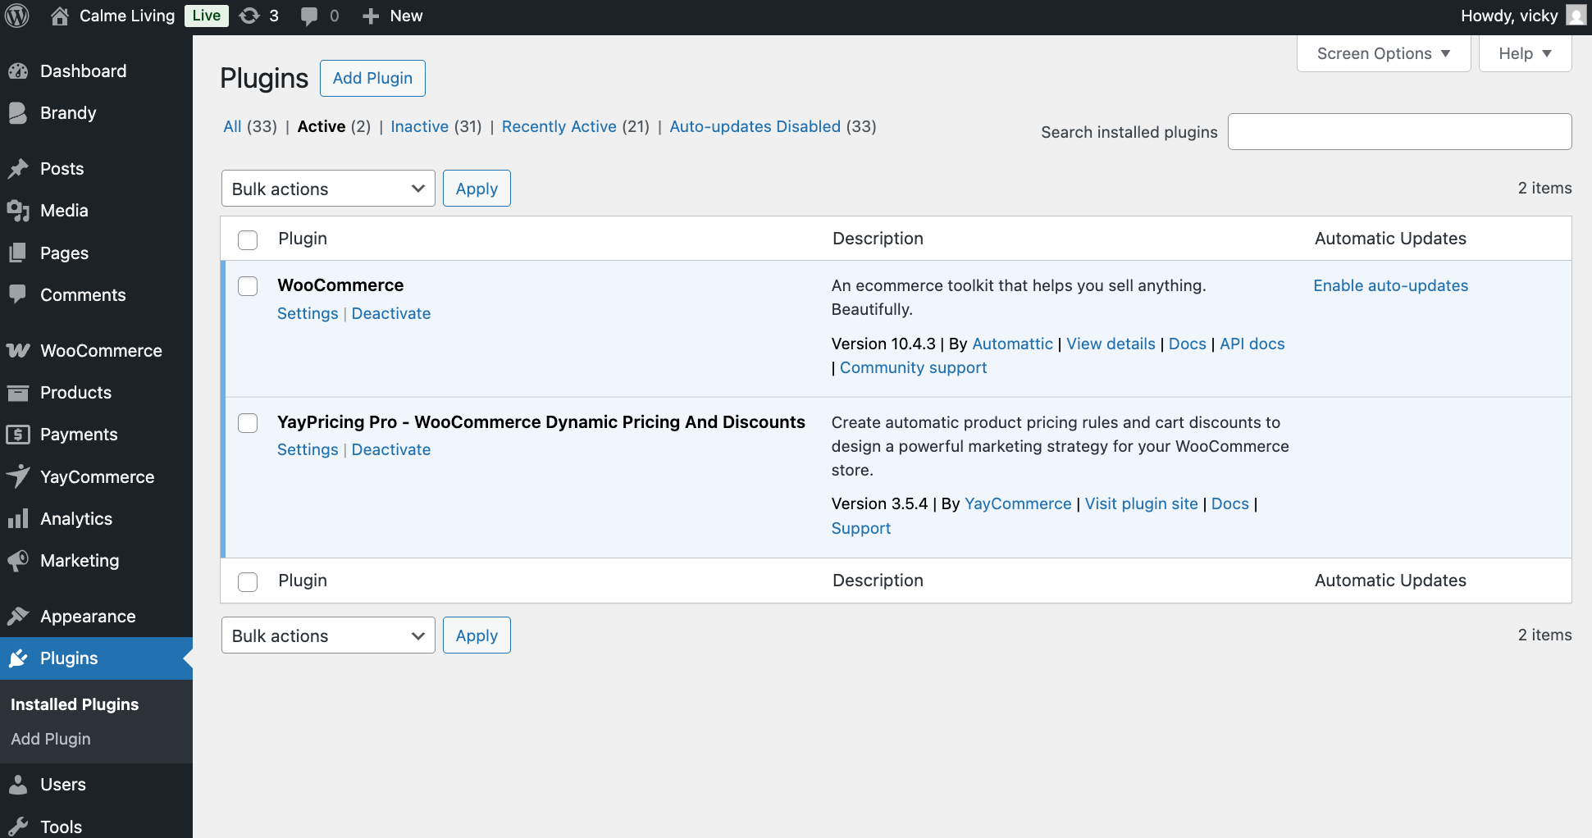Check the WooCommerce plugin checkbox
The height and width of the screenshot is (838, 1592).
pyautogui.click(x=248, y=286)
